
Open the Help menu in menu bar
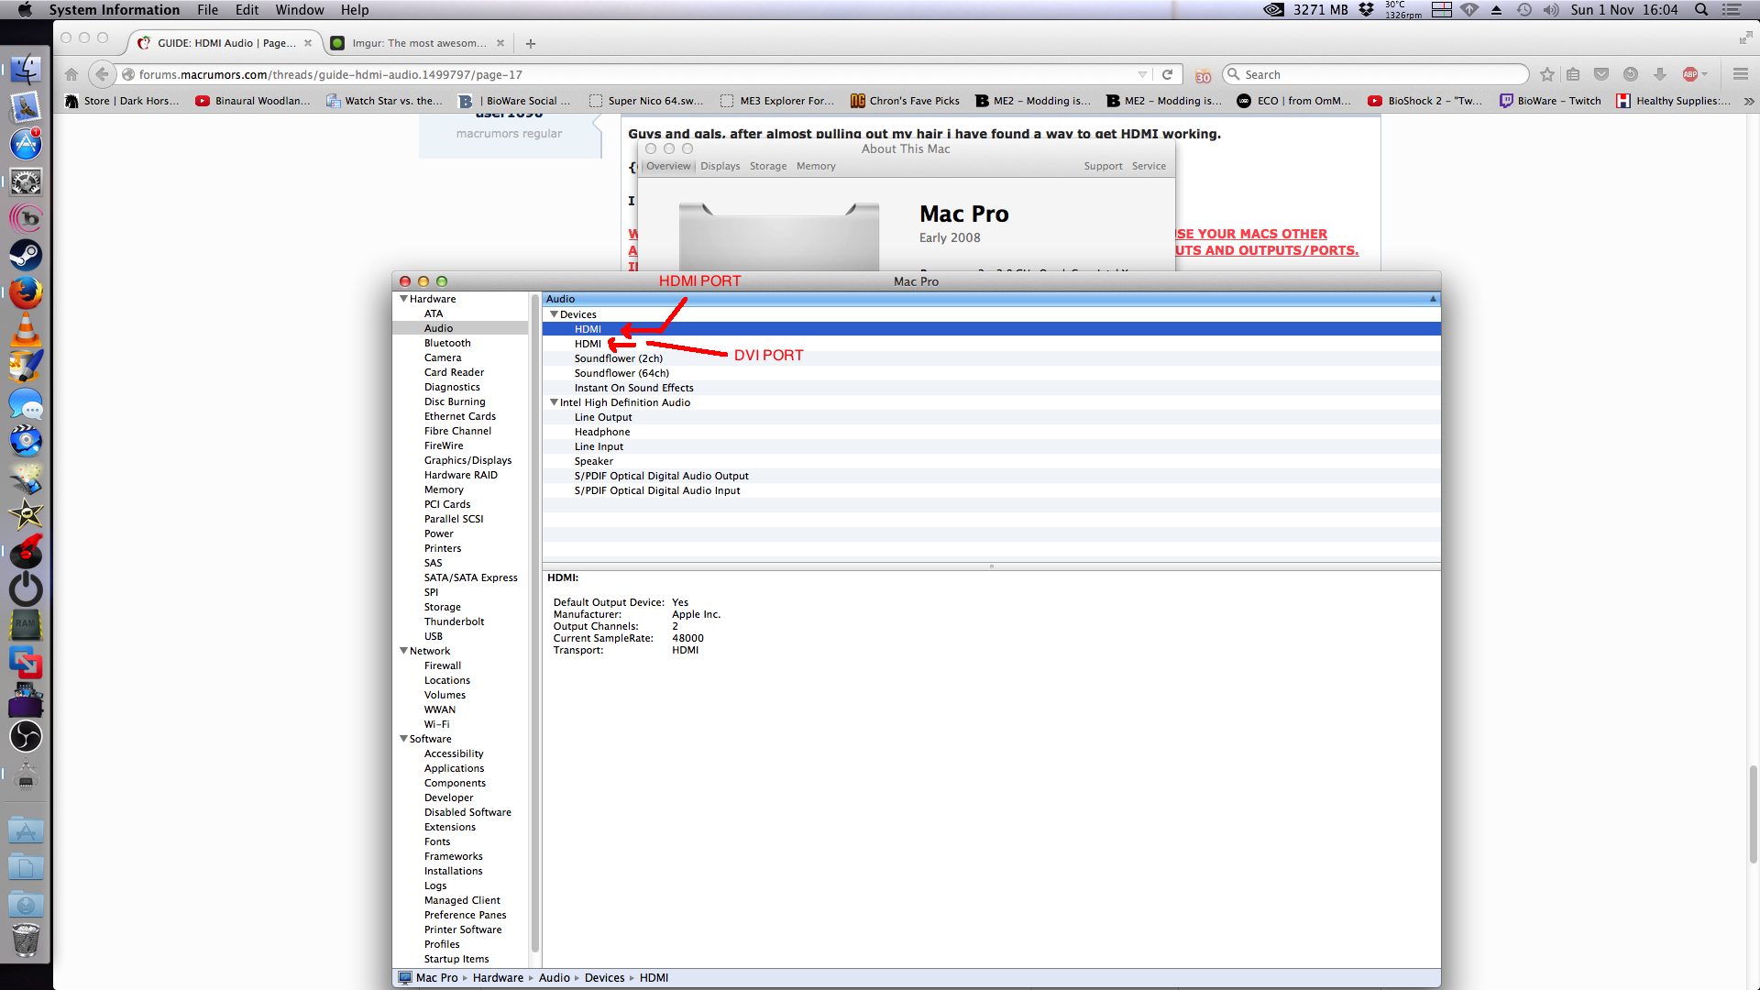click(x=354, y=10)
